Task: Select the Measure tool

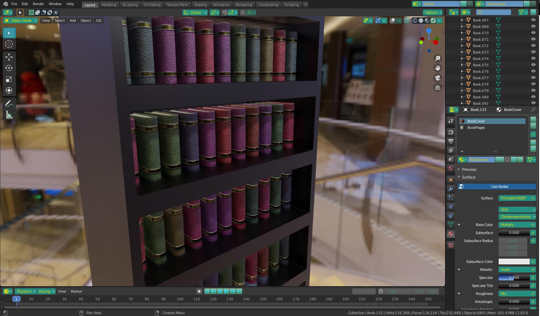Action: pos(9,115)
